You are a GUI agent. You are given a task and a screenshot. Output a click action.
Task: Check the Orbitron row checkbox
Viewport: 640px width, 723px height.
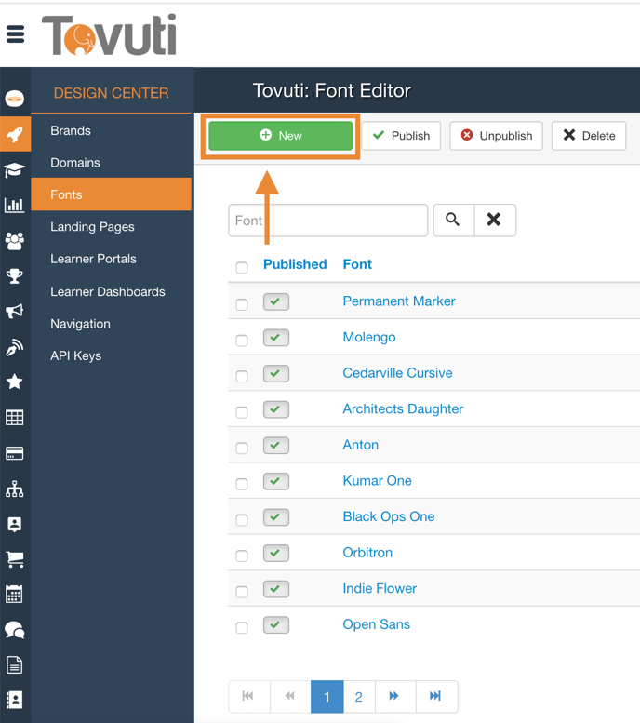[x=242, y=556]
